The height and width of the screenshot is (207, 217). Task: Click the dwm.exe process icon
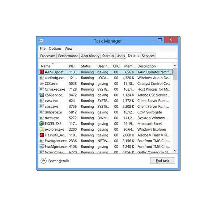pos(42,118)
